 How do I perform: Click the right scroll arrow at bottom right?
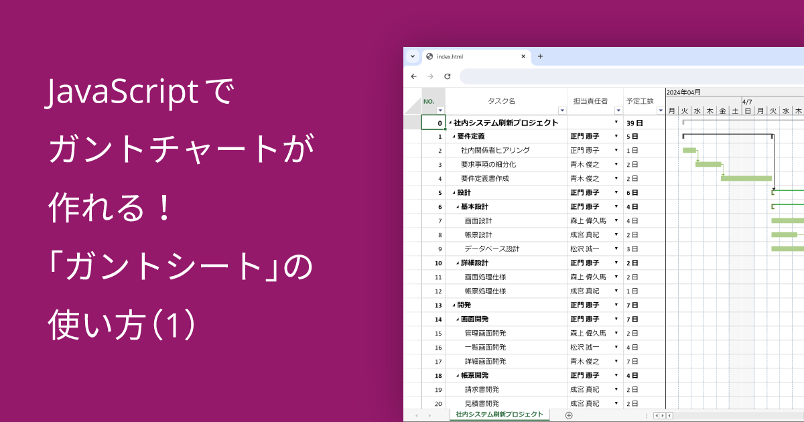(661, 416)
